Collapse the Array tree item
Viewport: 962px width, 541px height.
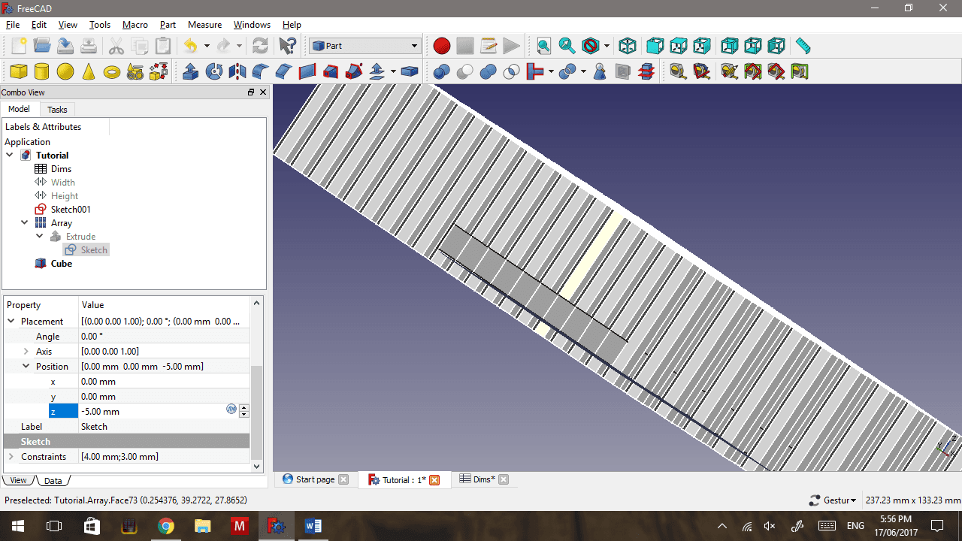[x=24, y=222]
